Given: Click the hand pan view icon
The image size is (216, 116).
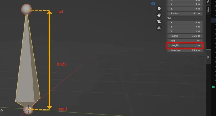Looking at the screenshot, I should [x=159, y=15].
